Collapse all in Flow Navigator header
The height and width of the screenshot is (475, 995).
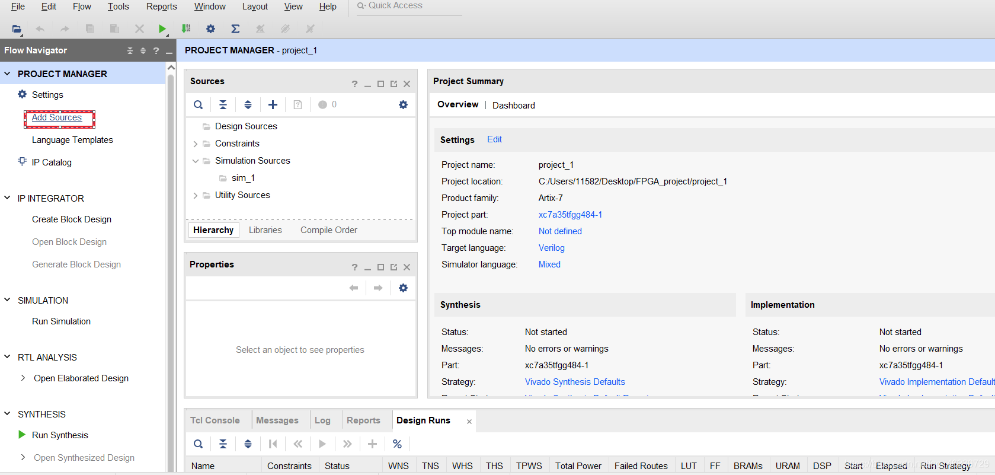tap(130, 51)
